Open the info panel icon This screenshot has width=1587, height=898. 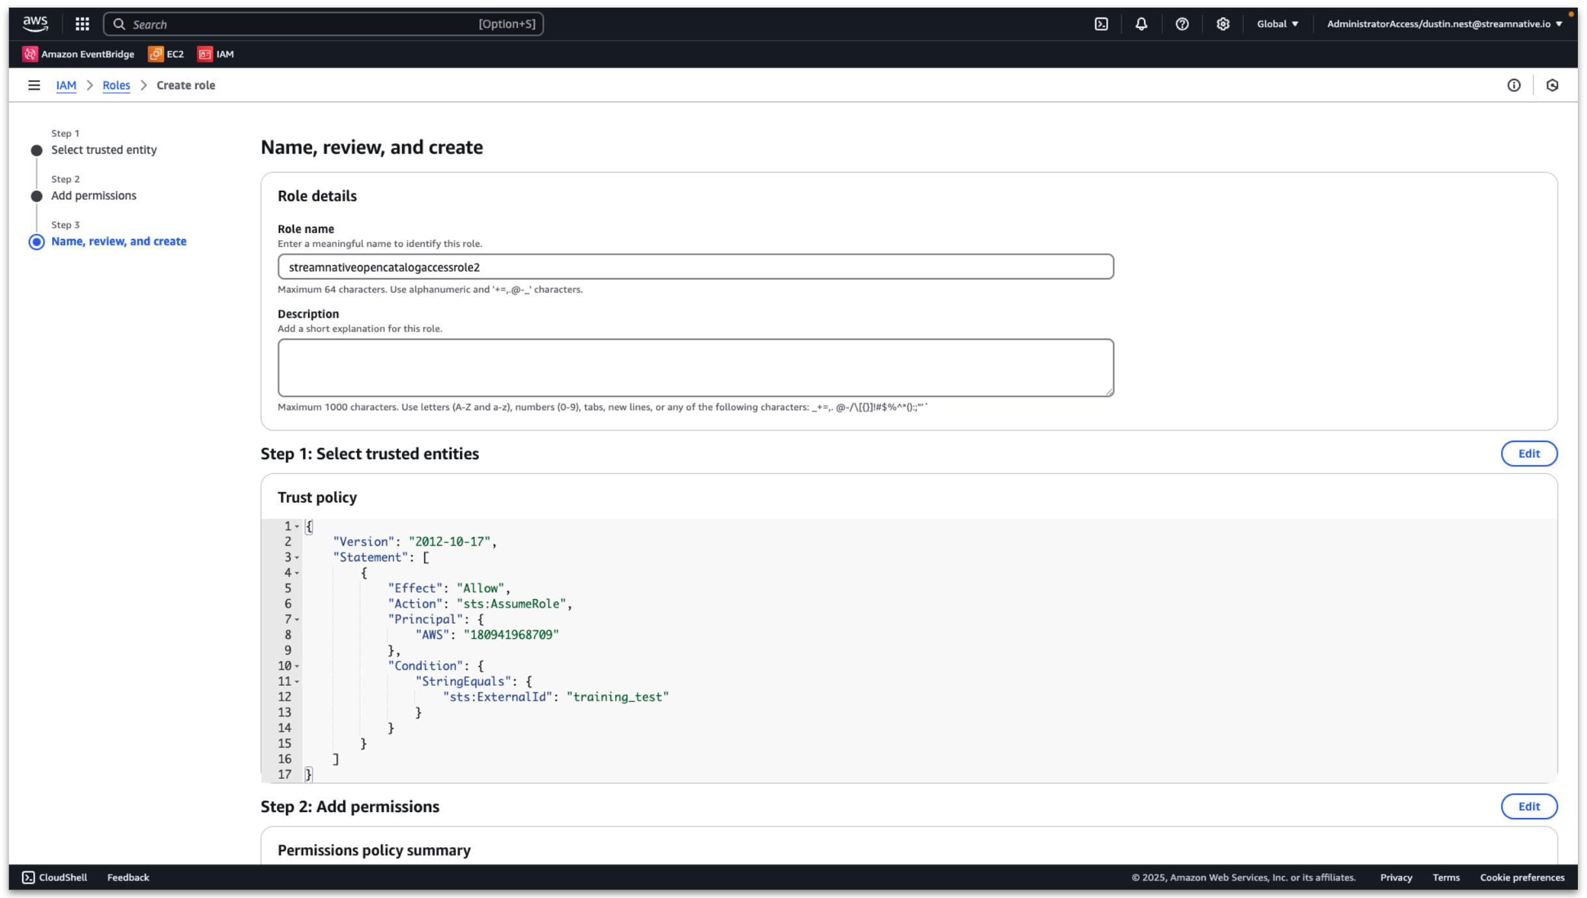click(1513, 85)
